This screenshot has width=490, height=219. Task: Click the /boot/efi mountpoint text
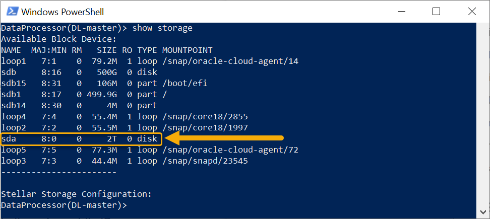point(185,84)
